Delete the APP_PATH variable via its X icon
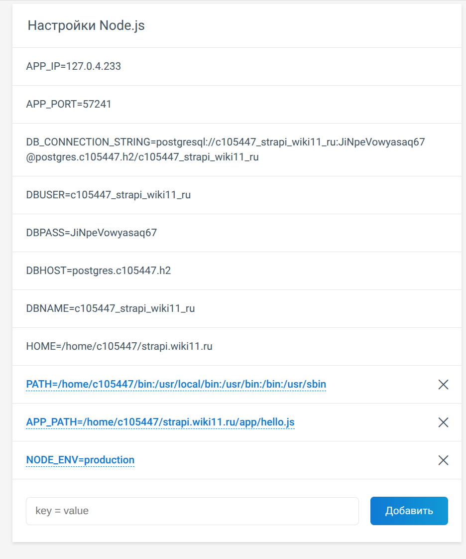This screenshot has height=559, width=466. click(443, 422)
